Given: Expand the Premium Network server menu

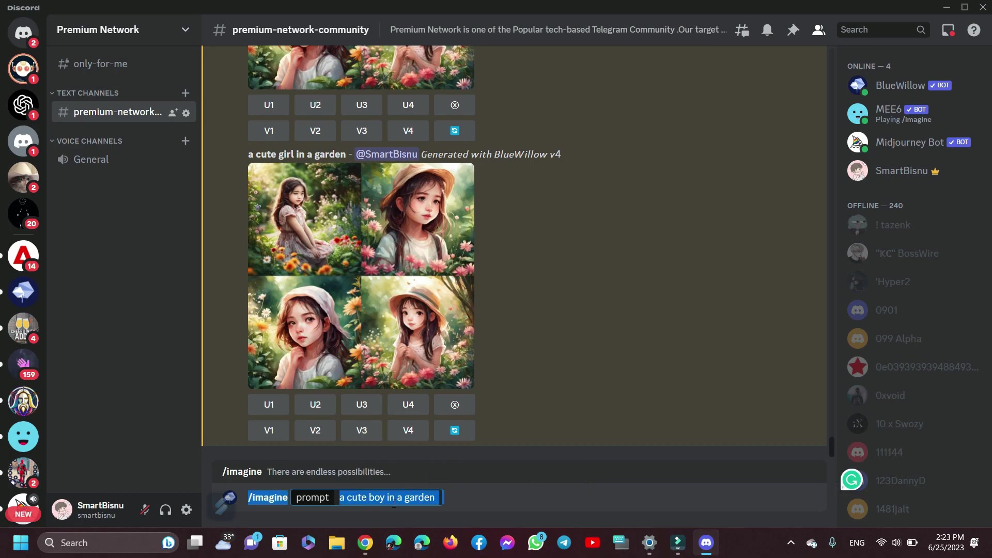Looking at the screenshot, I should 185,30.
